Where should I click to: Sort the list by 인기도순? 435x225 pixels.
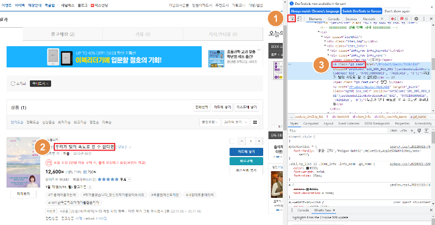(17, 122)
